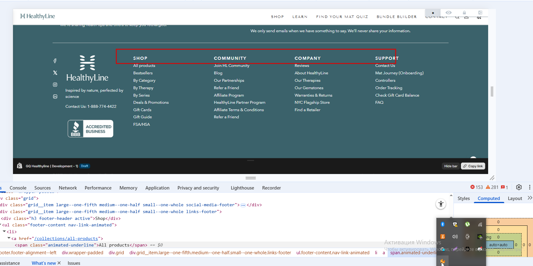Open the Styles tab in sidebar

(x=463, y=198)
